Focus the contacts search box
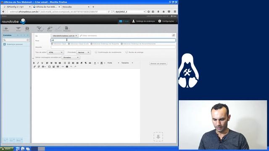This screenshot has height=151, width=269. coord(16,40)
